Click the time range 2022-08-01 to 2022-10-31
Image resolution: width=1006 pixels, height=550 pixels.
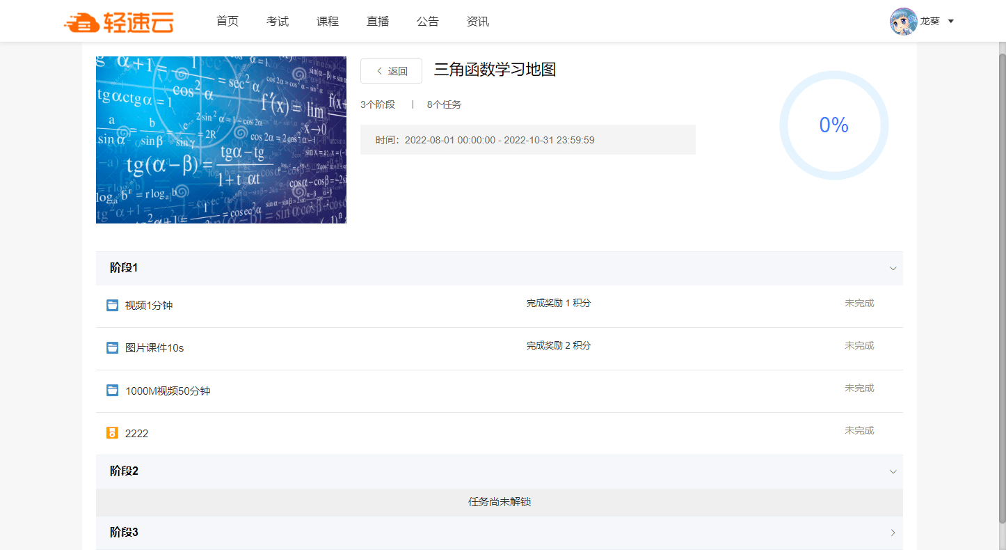pos(485,140)
